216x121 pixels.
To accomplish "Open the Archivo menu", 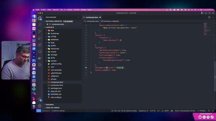I will (43, 10).
